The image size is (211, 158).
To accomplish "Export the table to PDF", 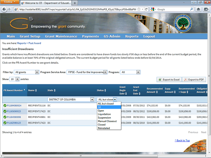I will click(x=194, y=80).
